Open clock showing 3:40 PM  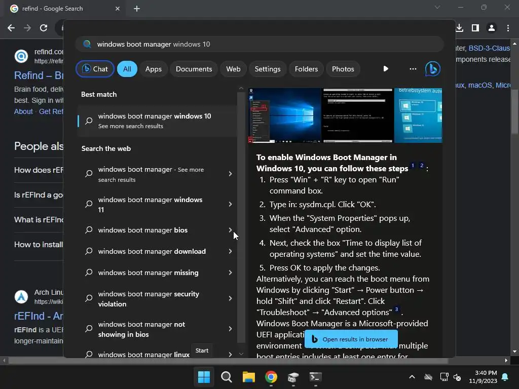[x=483, y=377]
